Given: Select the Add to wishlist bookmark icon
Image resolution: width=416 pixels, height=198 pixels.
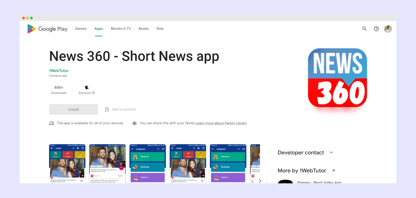Looking at the screenshot, I should click(x=107, y=109).
